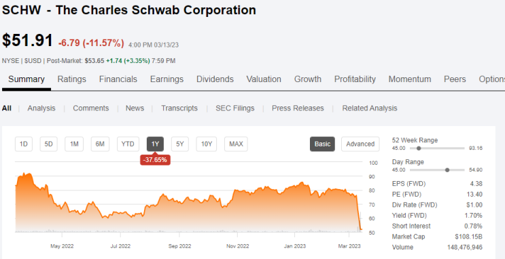Select the 5D chart range button

[48, 144]
